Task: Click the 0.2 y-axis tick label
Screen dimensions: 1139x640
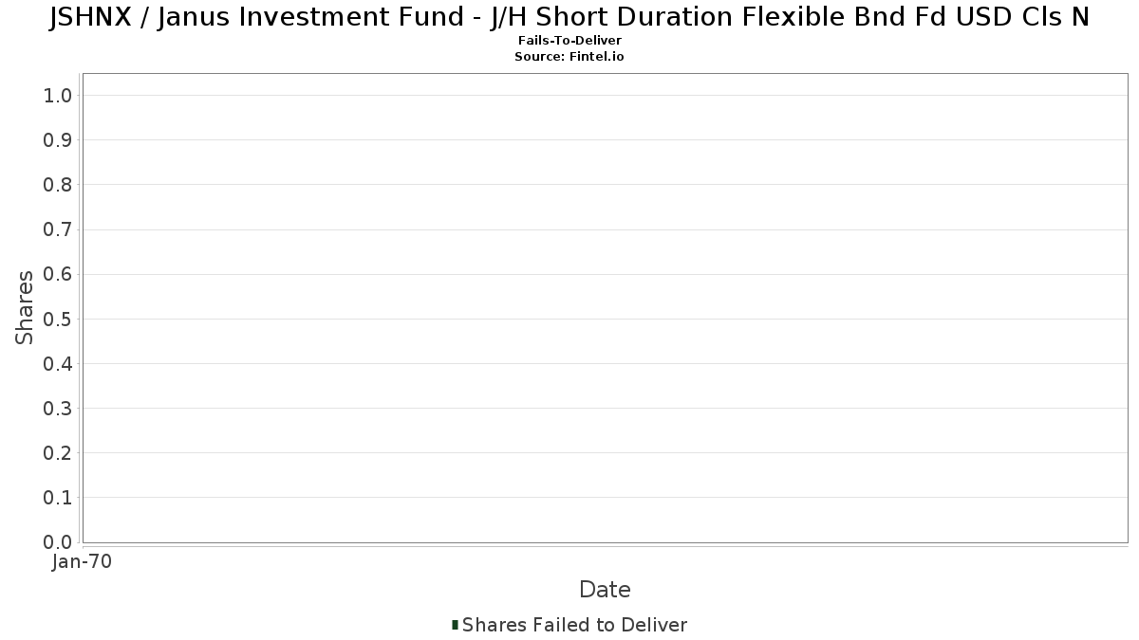Action: click(x=58, y=453)
